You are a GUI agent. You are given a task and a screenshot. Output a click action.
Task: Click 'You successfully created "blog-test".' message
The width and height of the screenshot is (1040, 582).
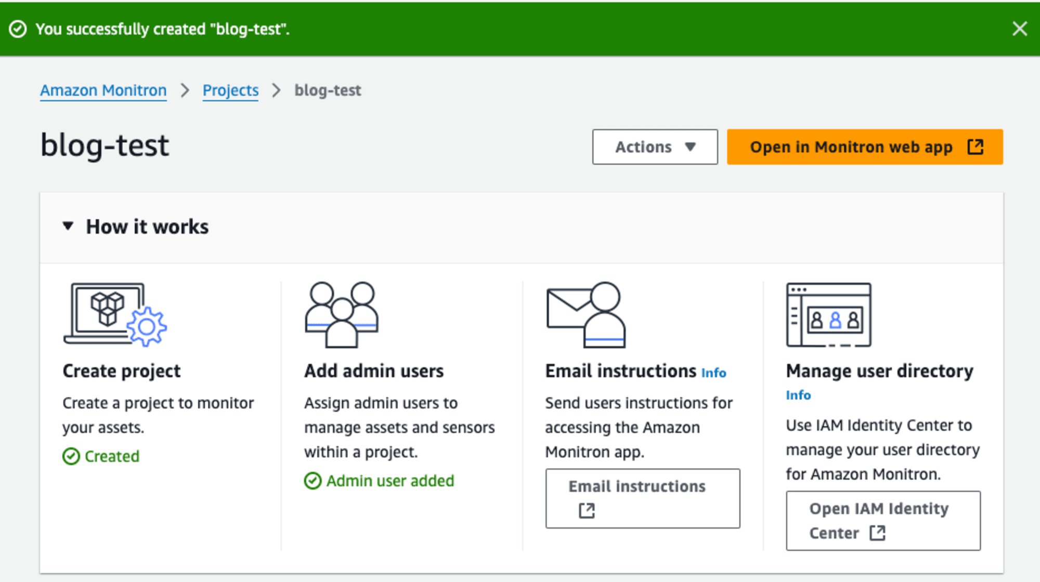point(163,29)
